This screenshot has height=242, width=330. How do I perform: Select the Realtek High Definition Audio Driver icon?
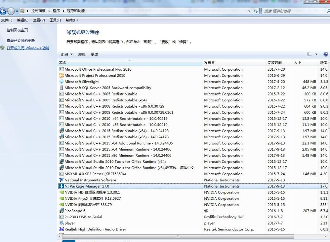[62, 229]
